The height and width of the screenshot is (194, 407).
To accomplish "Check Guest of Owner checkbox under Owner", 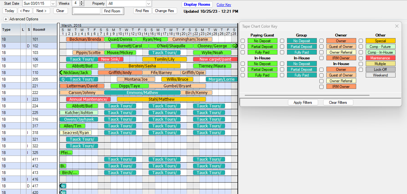I will coord(321,47).
